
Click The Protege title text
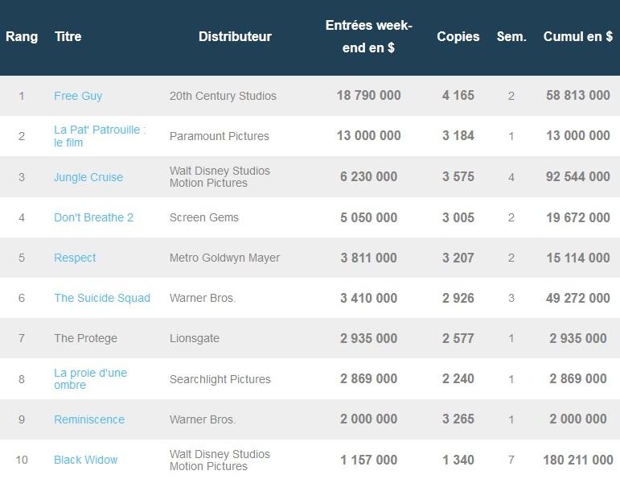(x=85, y=338)
